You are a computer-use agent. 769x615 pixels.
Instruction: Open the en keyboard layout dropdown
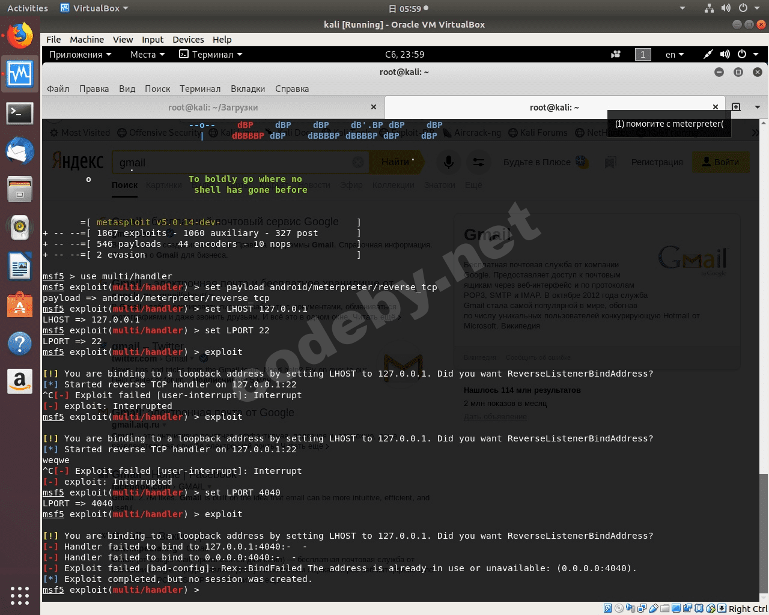click(x=675, y=54)
